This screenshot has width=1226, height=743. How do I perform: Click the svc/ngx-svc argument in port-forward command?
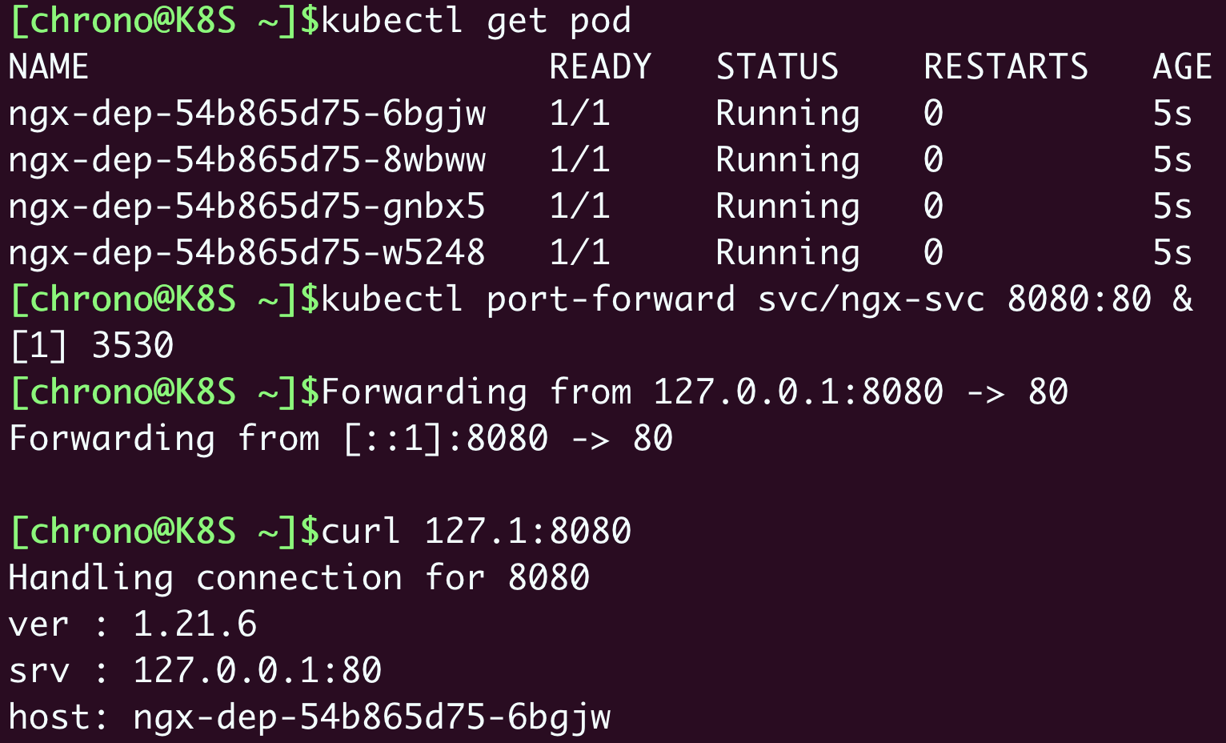coord(871,299)
